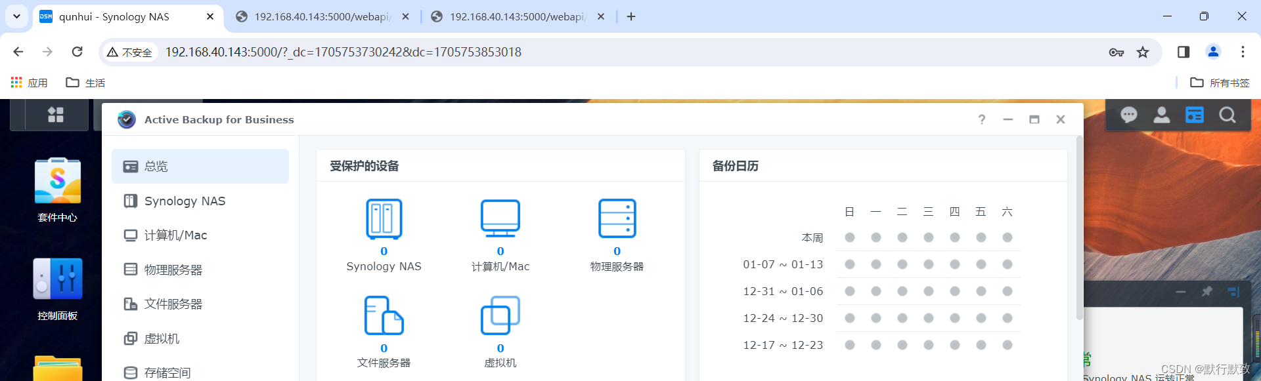Click the Active Backup window vertical scrollbar
Screen dimensions: 1261x381
click(x=1079, y=228)
